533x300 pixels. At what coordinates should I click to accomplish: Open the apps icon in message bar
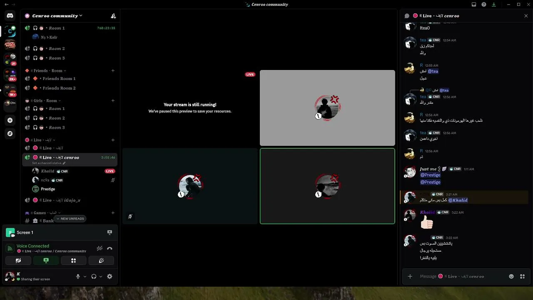coord(522,276)
